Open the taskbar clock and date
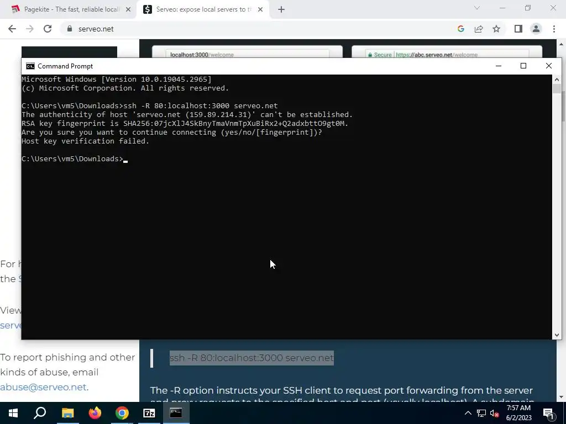566x424 pixels. 518,413
